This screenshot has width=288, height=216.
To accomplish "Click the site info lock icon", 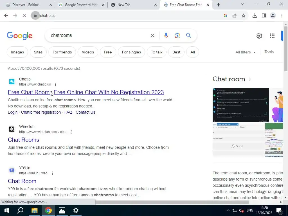I will 35,16.
